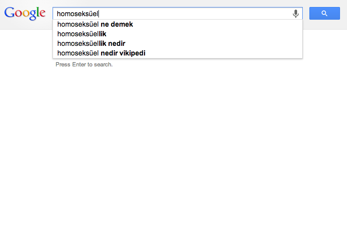Click typed text 'homoseksüel' in search field
The width and height of the screenshot is (347, 225).
pyautogui.click(x=77, y=14)
